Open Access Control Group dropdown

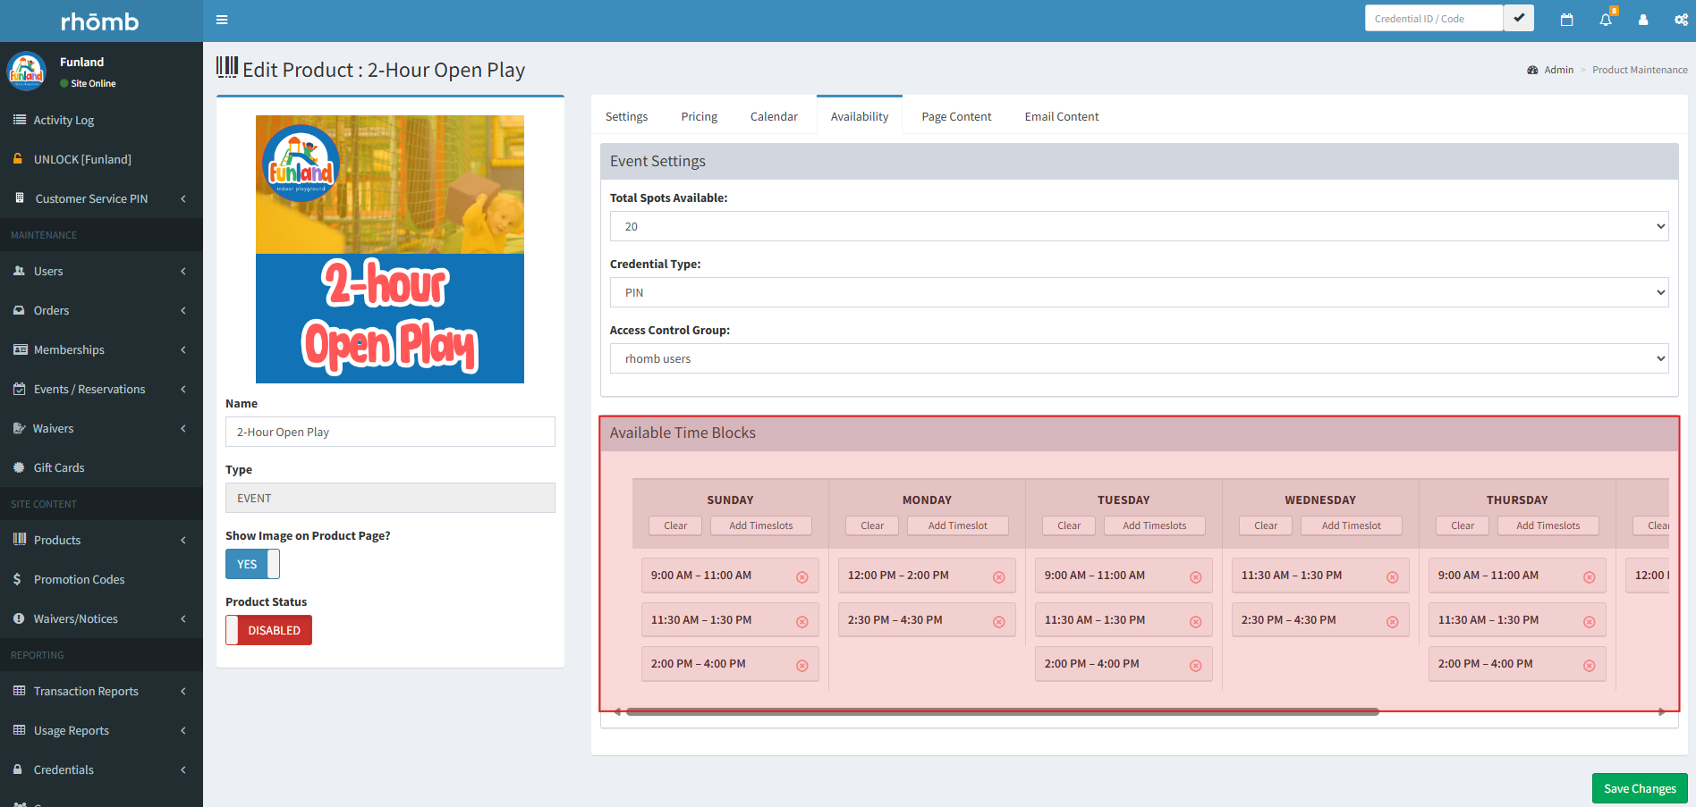1139,358
